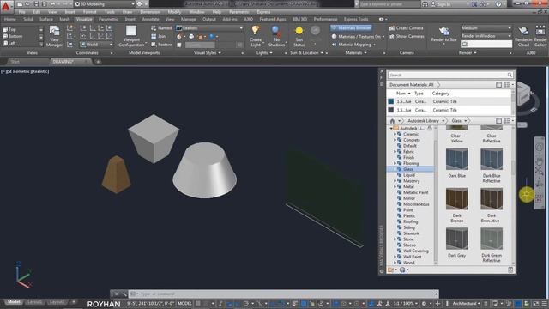This screenshot has height=309, width=549.
Task: Switch to the Start file tab
Action: [15, 62]
